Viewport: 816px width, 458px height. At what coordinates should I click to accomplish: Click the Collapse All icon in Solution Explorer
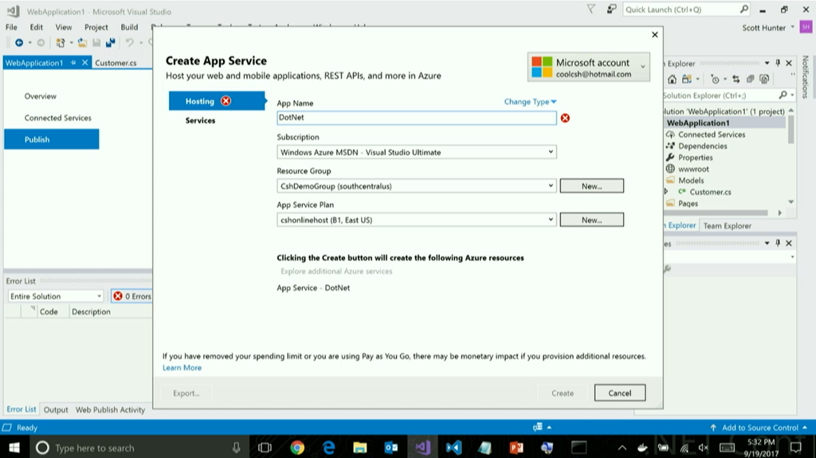(750, 80)
